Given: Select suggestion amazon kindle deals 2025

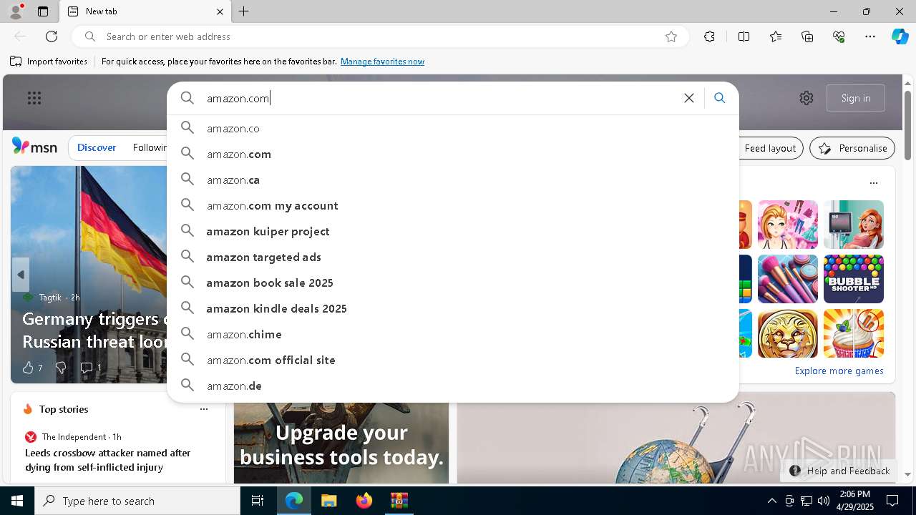Looking at the screenshot, I should tap(452, 308).
